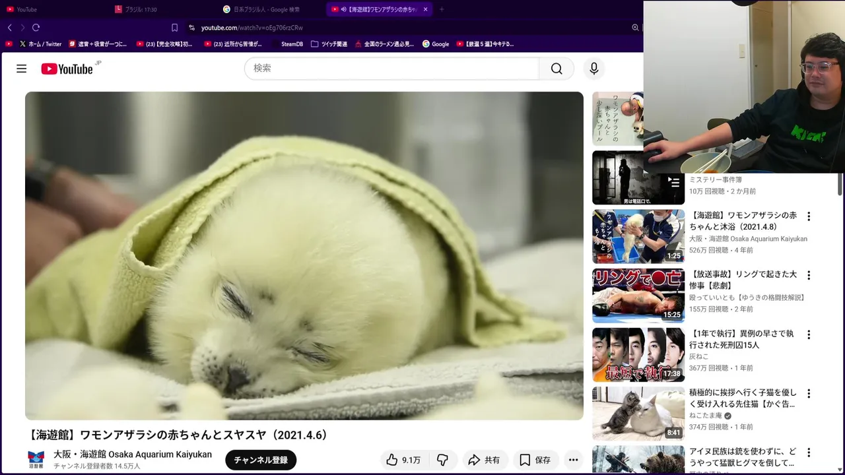Open options menu for 放送事故 video
This screenshot has width=845, height=475.
click(x=809, y=275)
